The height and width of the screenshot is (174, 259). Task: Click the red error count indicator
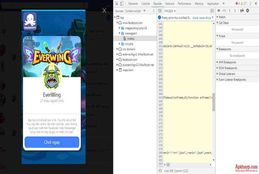(237, 3)
